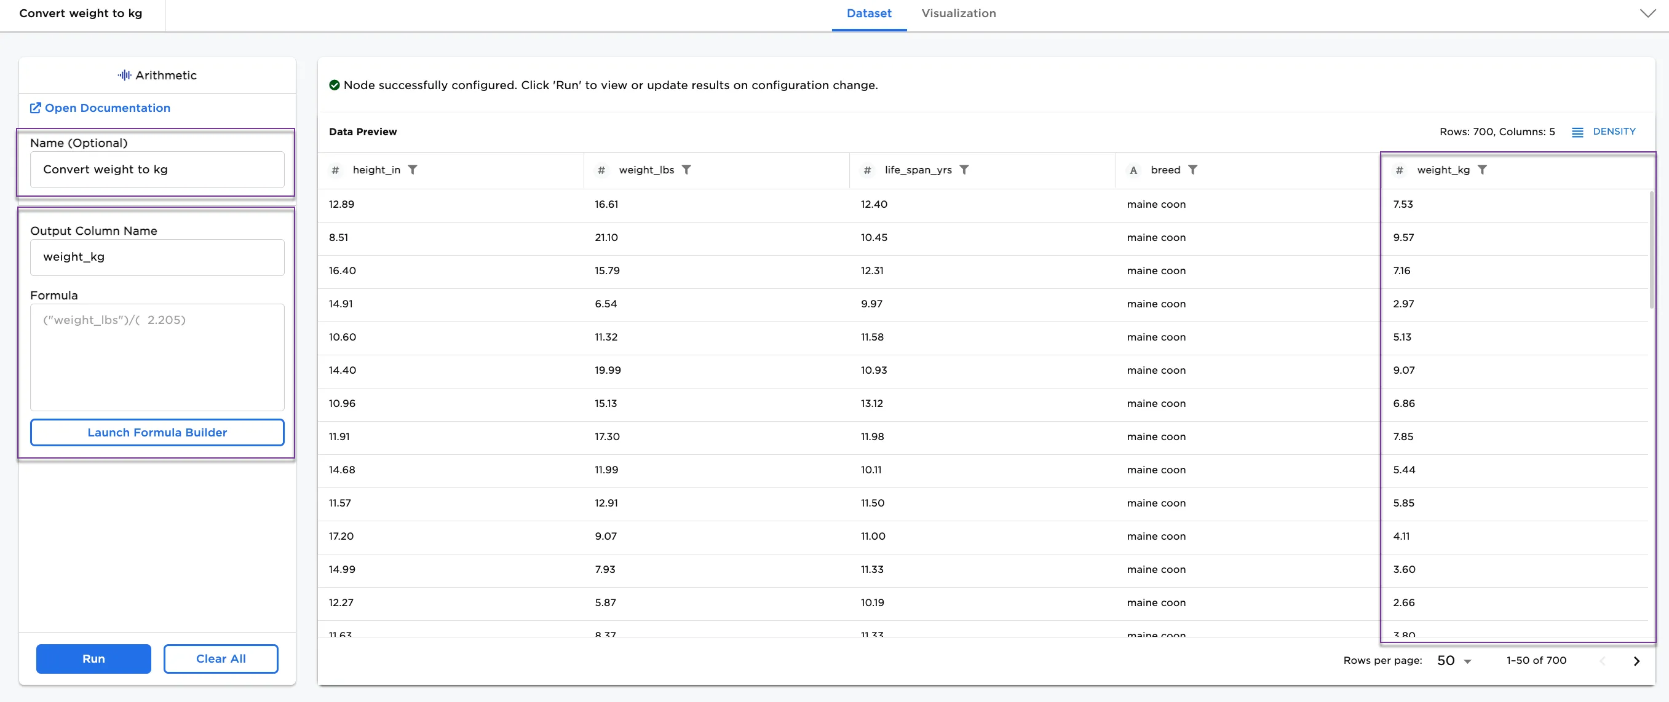Click the numeric type icon beside weight_lbs
The height and width of the screenshot is (702, 1669).
pyautogui.click(x=601, y=170)
